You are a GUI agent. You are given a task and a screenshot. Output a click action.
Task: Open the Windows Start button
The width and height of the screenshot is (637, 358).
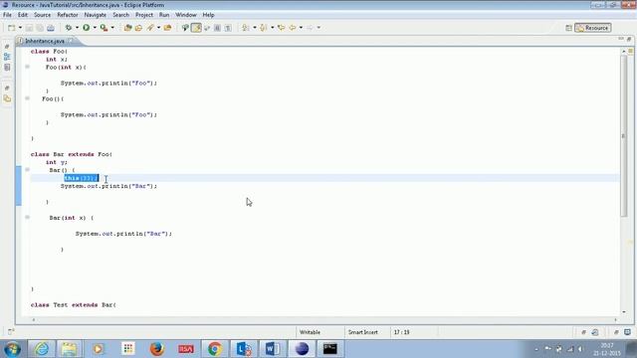point(13,349)
